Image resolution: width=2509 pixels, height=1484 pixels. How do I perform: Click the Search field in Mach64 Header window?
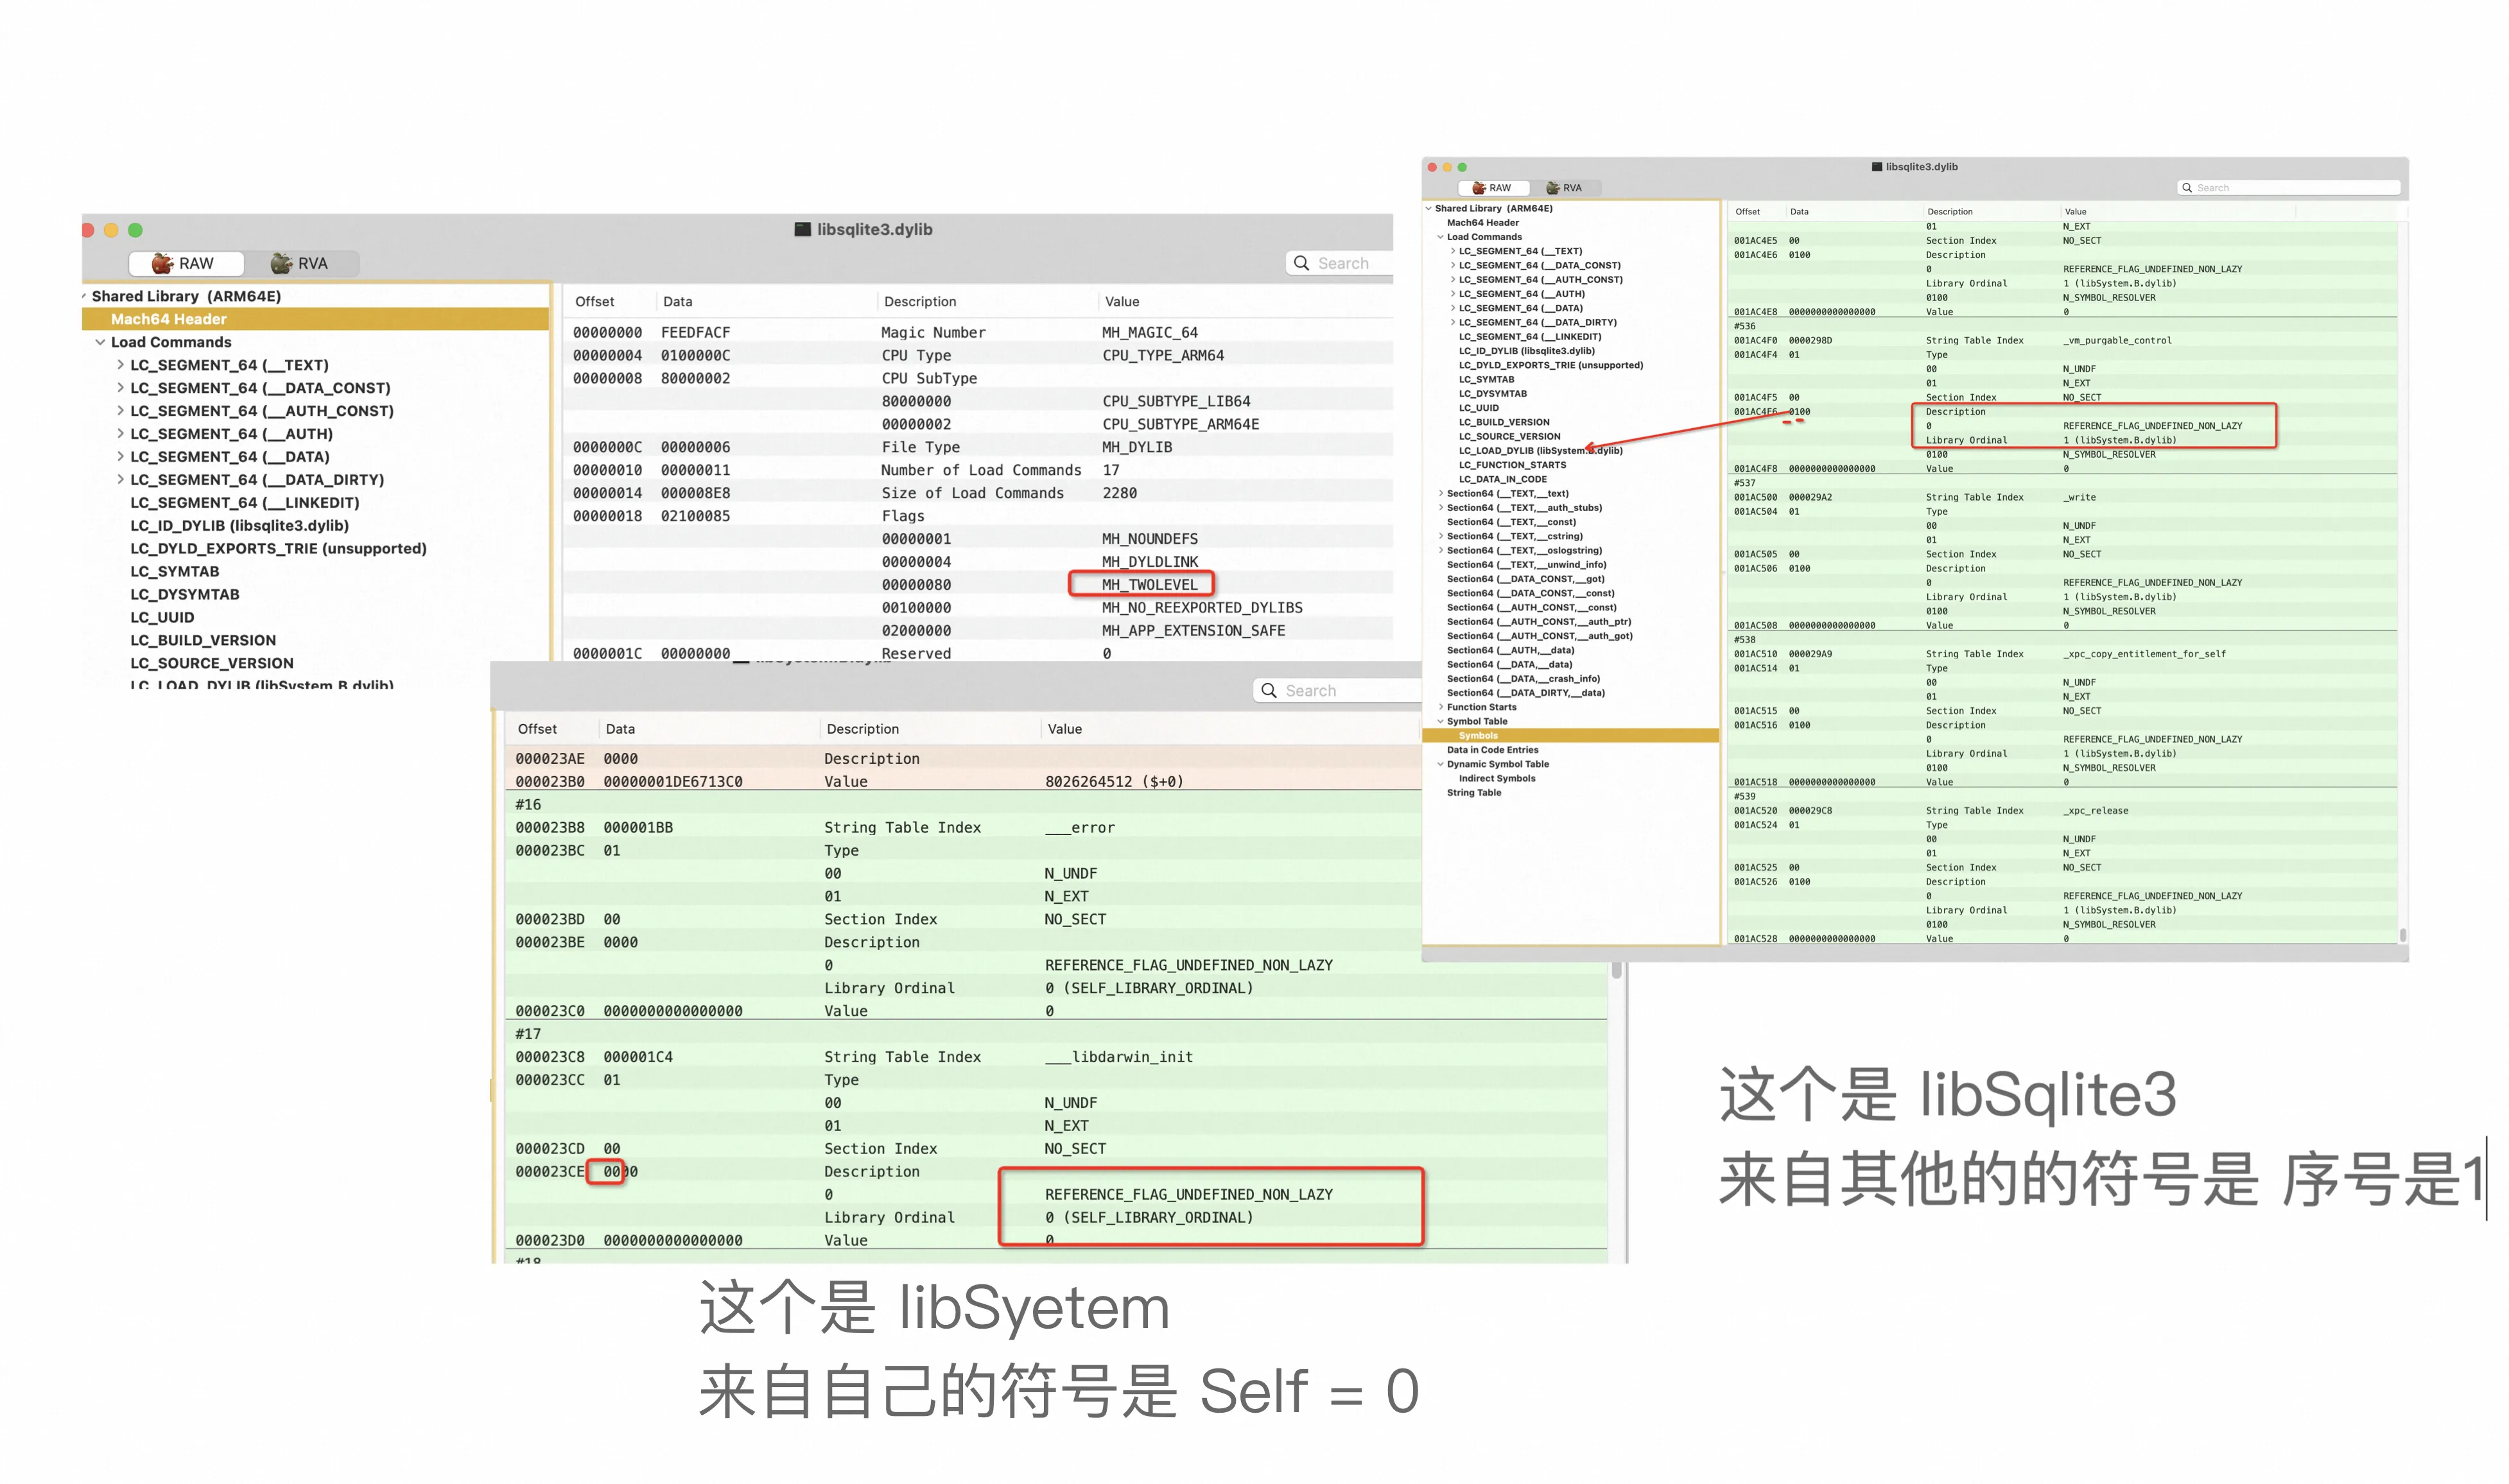(x=1340, y=263)
